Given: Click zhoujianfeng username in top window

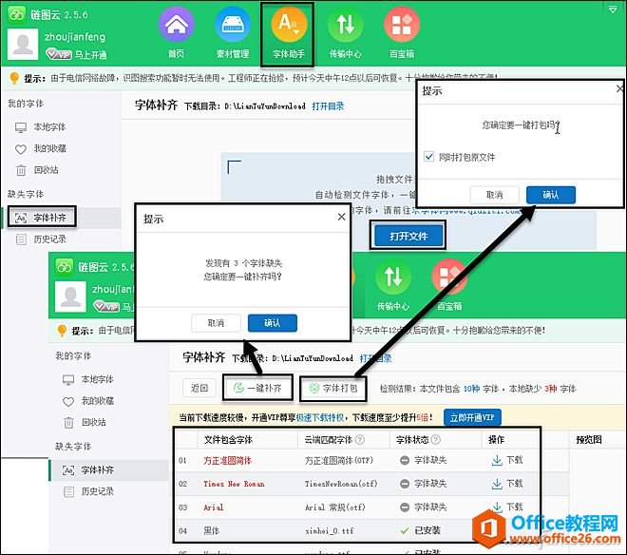Looking at the screenshot, I should pyautogui.click(x=75, y=37).
